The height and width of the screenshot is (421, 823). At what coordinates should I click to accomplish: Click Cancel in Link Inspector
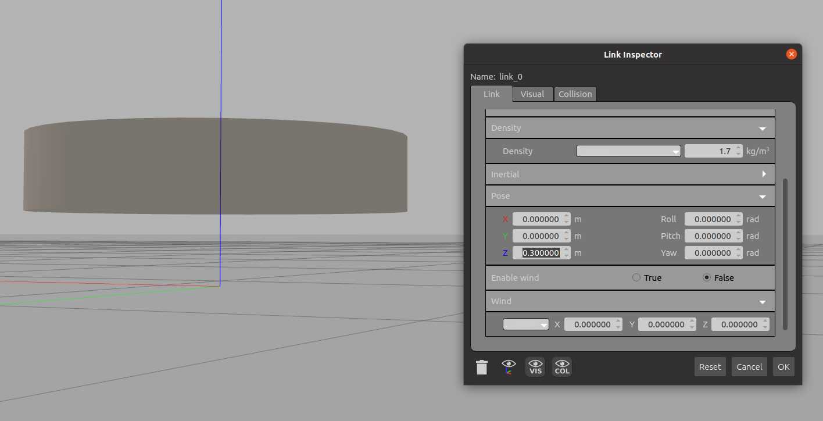pyautogui.click(x=749, y=367)
